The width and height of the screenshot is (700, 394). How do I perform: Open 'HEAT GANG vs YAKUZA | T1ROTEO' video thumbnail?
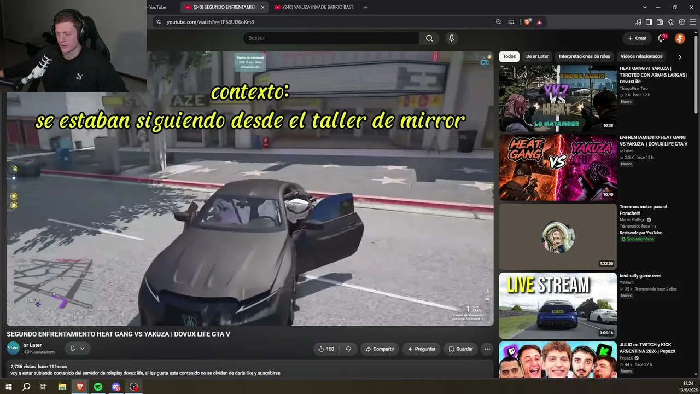[x=558, y=98]
